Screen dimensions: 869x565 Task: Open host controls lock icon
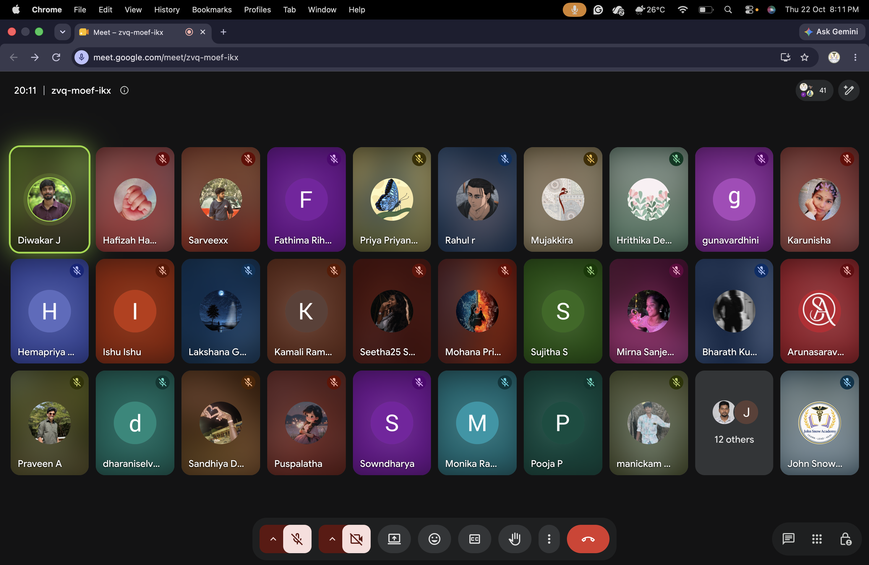(846, 539)
